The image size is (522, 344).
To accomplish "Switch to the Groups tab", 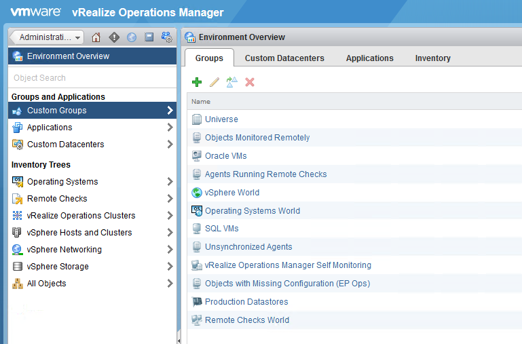I will 209,58.
